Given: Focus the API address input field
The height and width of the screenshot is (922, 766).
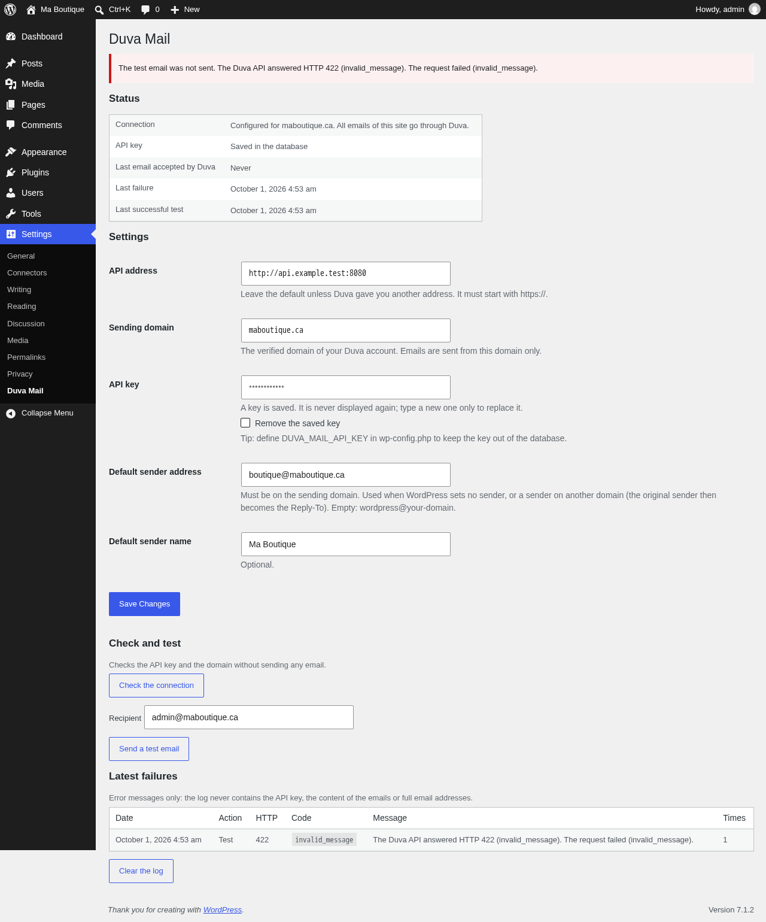Looking at the screenshot, I should click(346, 274).
